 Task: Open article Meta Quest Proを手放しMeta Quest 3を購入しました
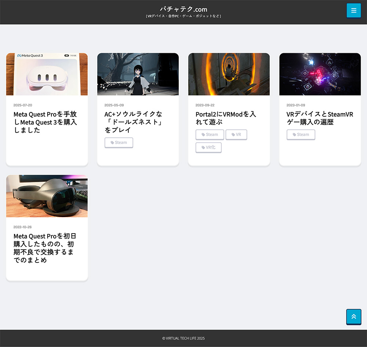pyautogui.click(x=45, y=122)
